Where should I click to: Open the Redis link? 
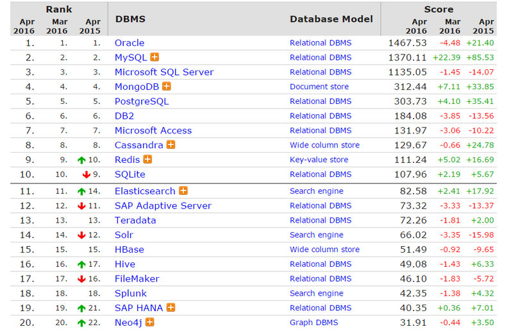(x=127, y=160)
